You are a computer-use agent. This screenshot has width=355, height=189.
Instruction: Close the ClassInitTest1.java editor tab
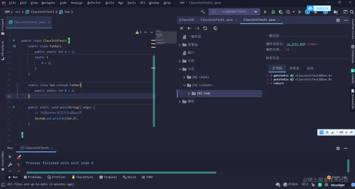(48, 22)
